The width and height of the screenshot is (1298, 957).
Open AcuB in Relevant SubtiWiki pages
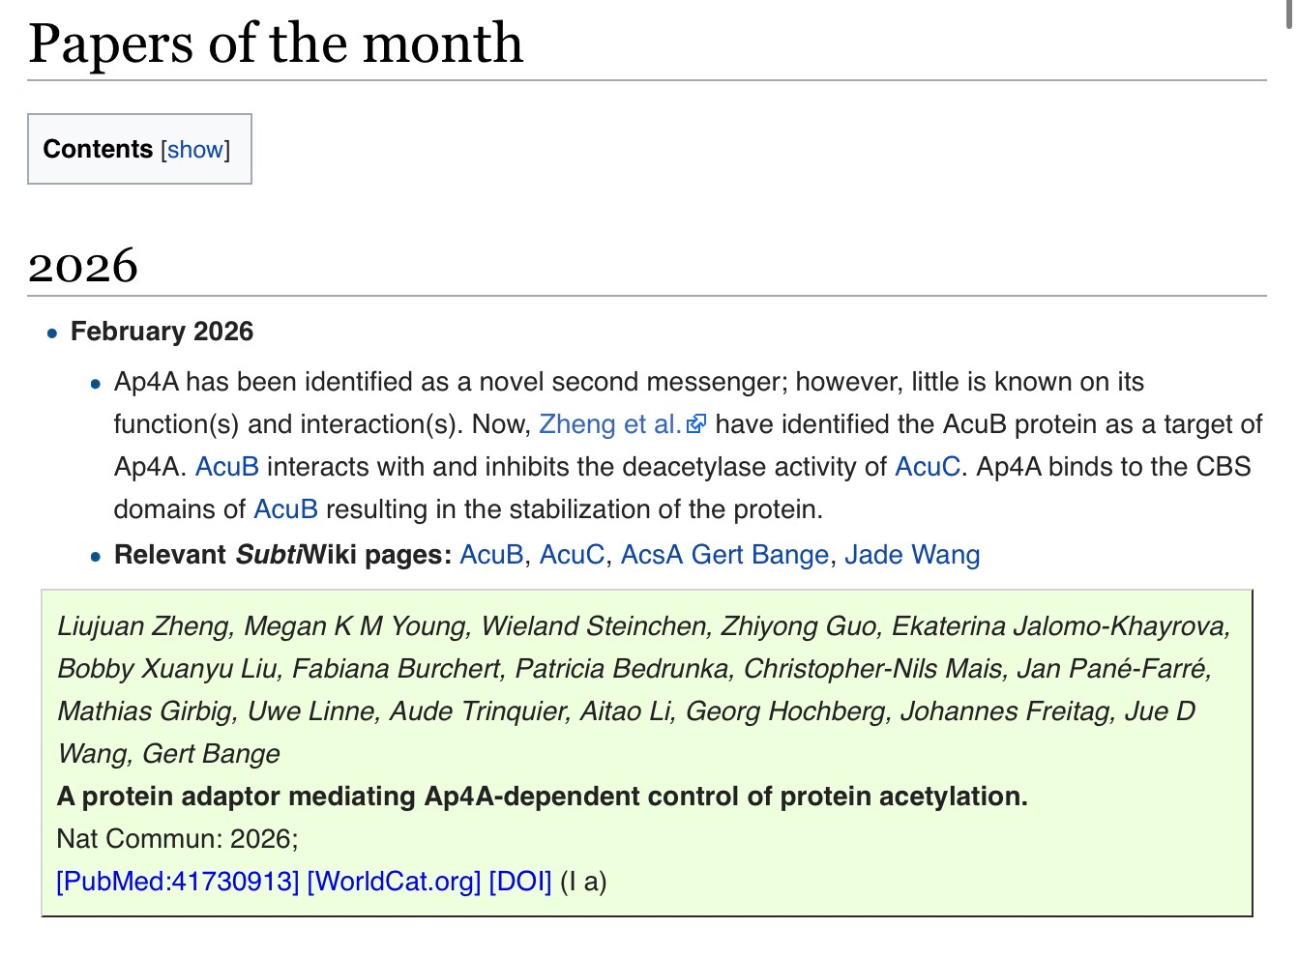[x=491, y=555]
